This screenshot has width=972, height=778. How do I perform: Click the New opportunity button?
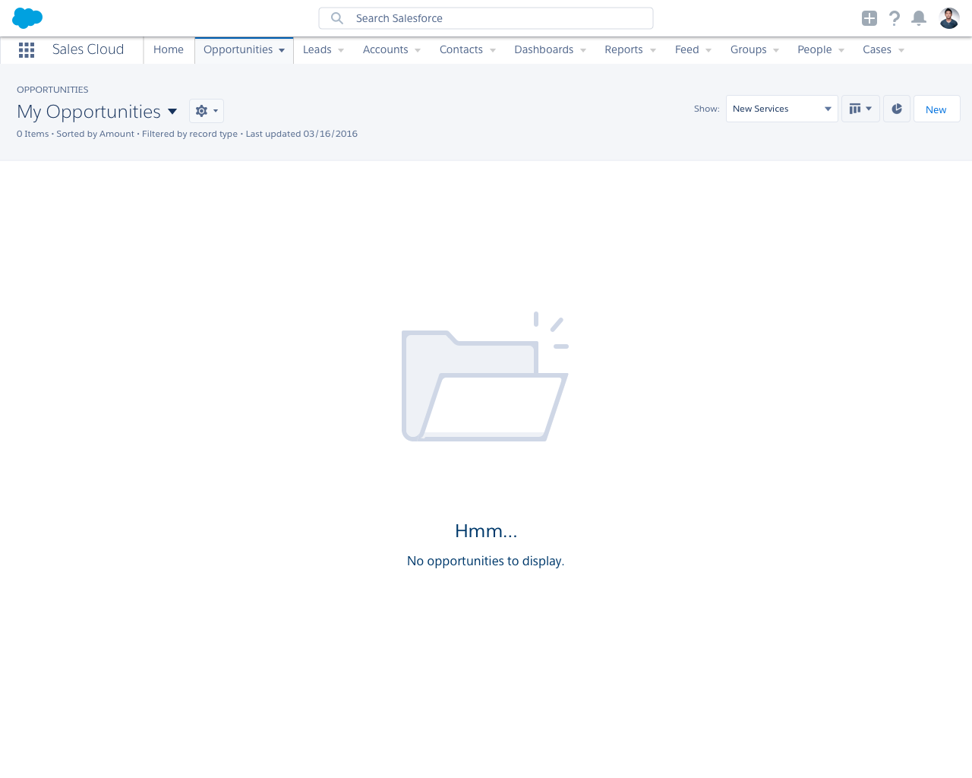tap(936, 108)
